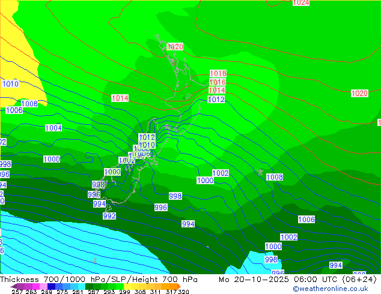
Task: Click the red 1018 isobar label
Action: (218, 73)
